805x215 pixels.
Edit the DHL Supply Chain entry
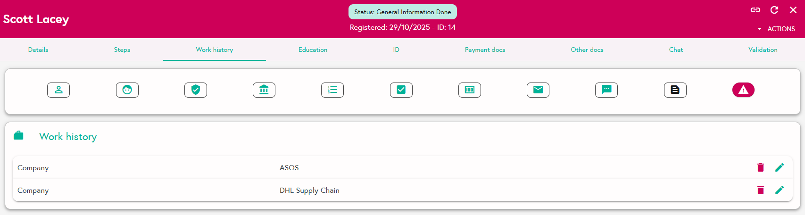coord(780,190)
